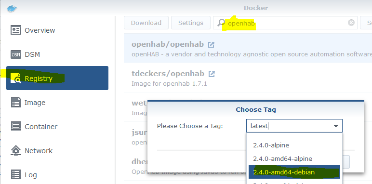This screenshot has width=372, height=184.
Task: Click the Registry search-page icon
Action: click(16, 79)
